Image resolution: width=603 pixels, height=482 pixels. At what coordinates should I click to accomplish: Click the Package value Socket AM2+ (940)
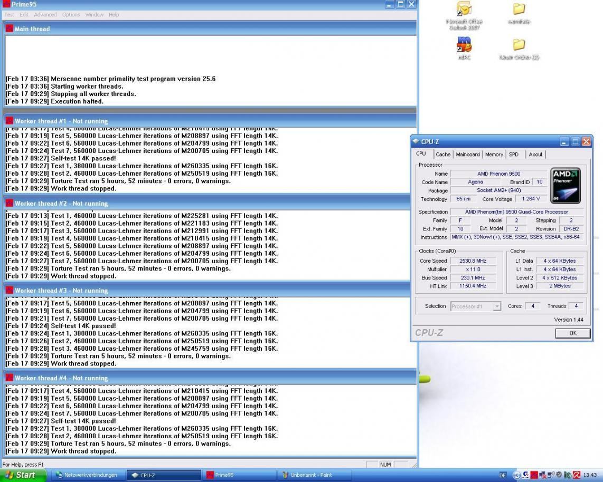tap(498, 190)
